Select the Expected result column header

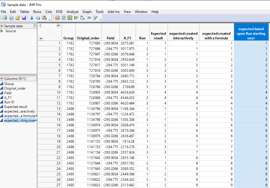click(159, 32)
